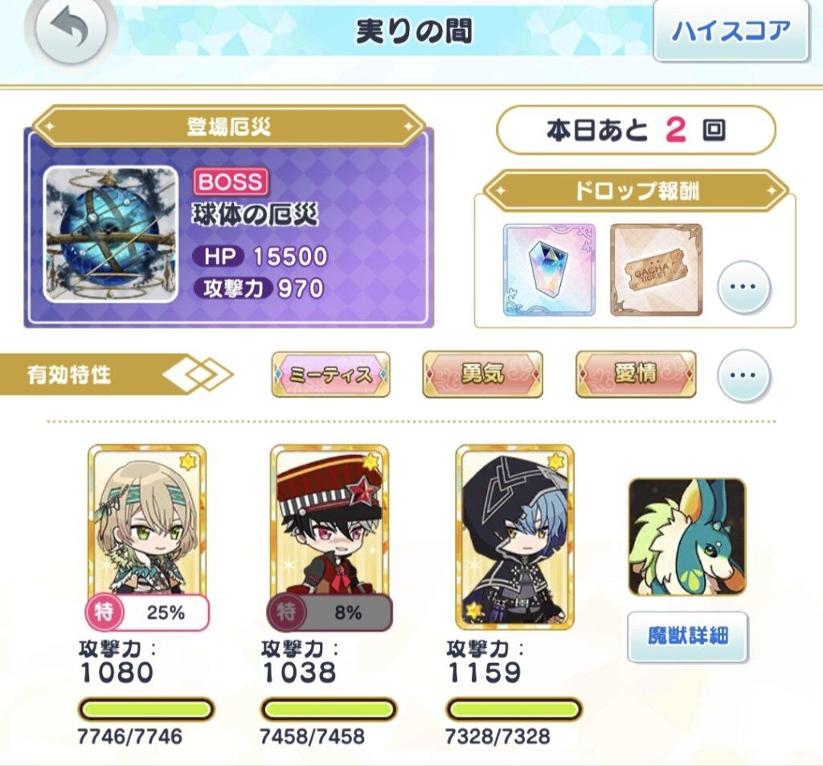
Task: Select the 勇気 trait badge
Action: point(482,375)
